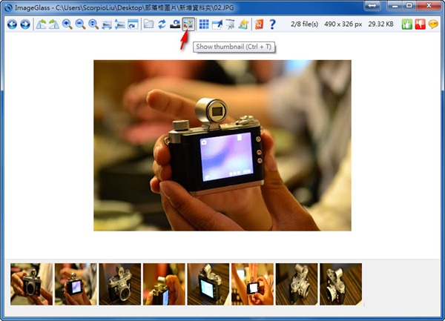445x321 pixels.
Task: Click the main camera photo in viewer
Action: tap(222, 145)
